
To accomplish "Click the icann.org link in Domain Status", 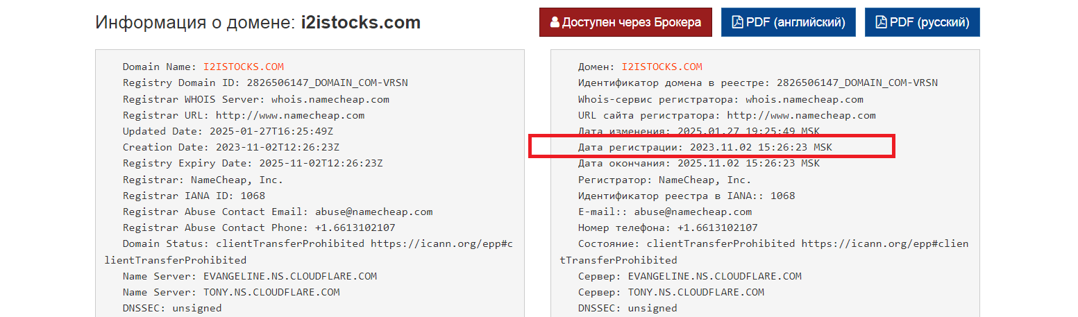I will 441,243.
